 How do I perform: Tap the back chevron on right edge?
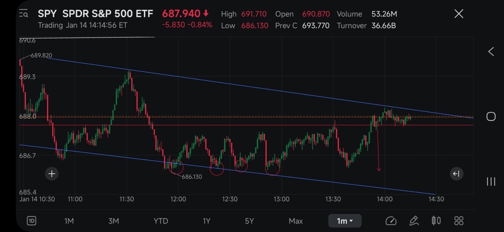point(491,52)
